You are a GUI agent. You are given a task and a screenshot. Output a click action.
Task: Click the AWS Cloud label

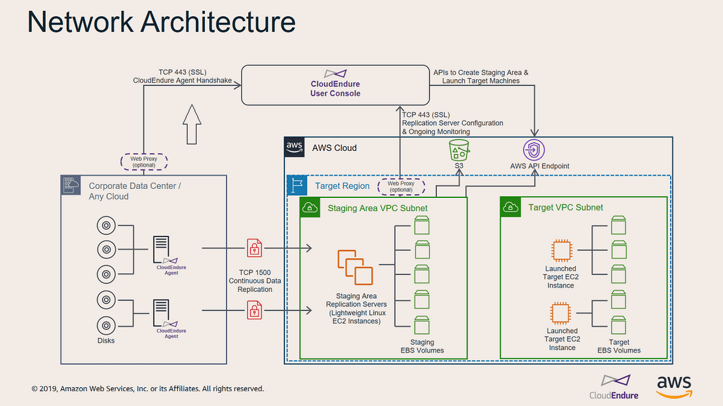tap(334, 148)
